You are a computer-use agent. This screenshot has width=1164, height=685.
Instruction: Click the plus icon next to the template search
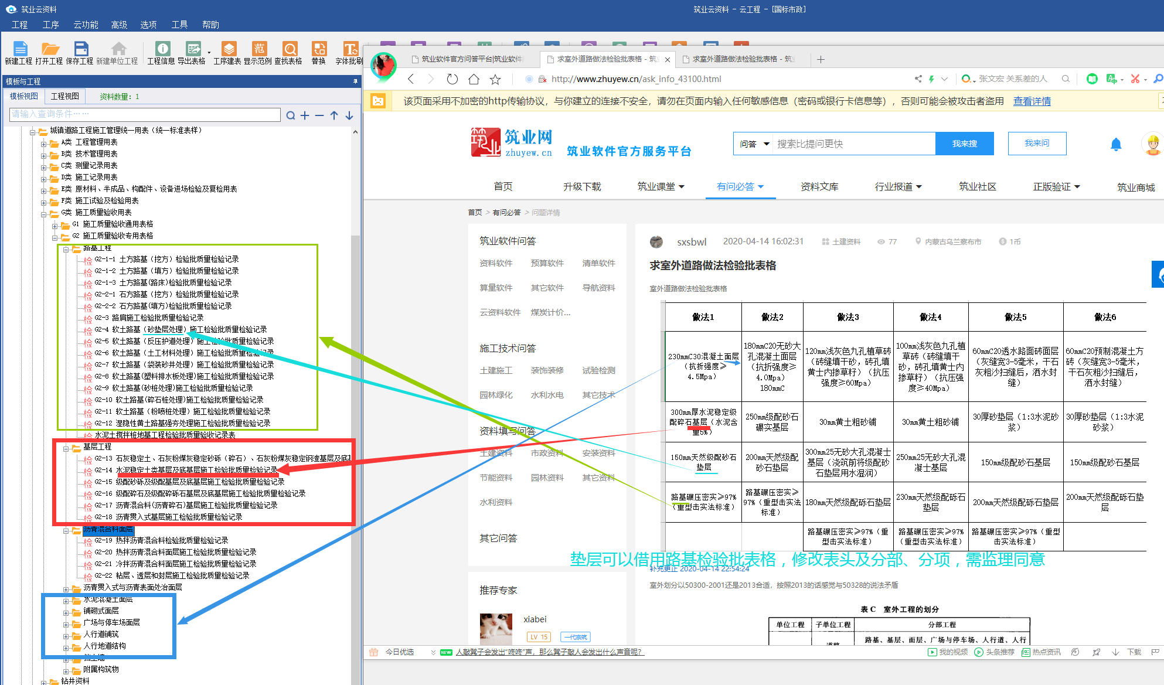305,115
